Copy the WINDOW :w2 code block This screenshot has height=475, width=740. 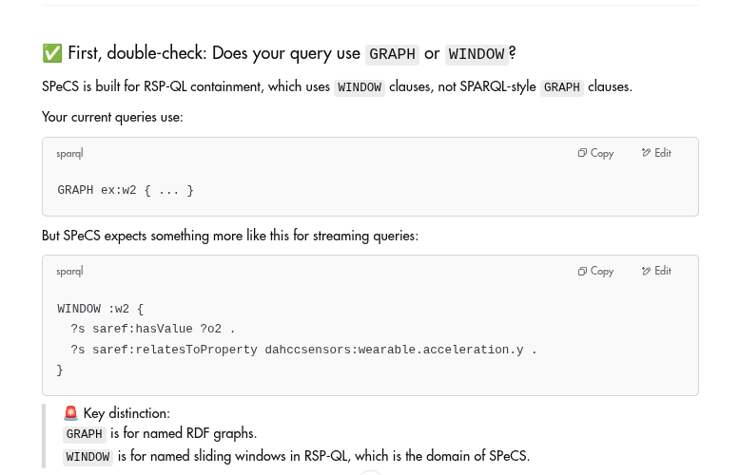click(x=595, y=271)
